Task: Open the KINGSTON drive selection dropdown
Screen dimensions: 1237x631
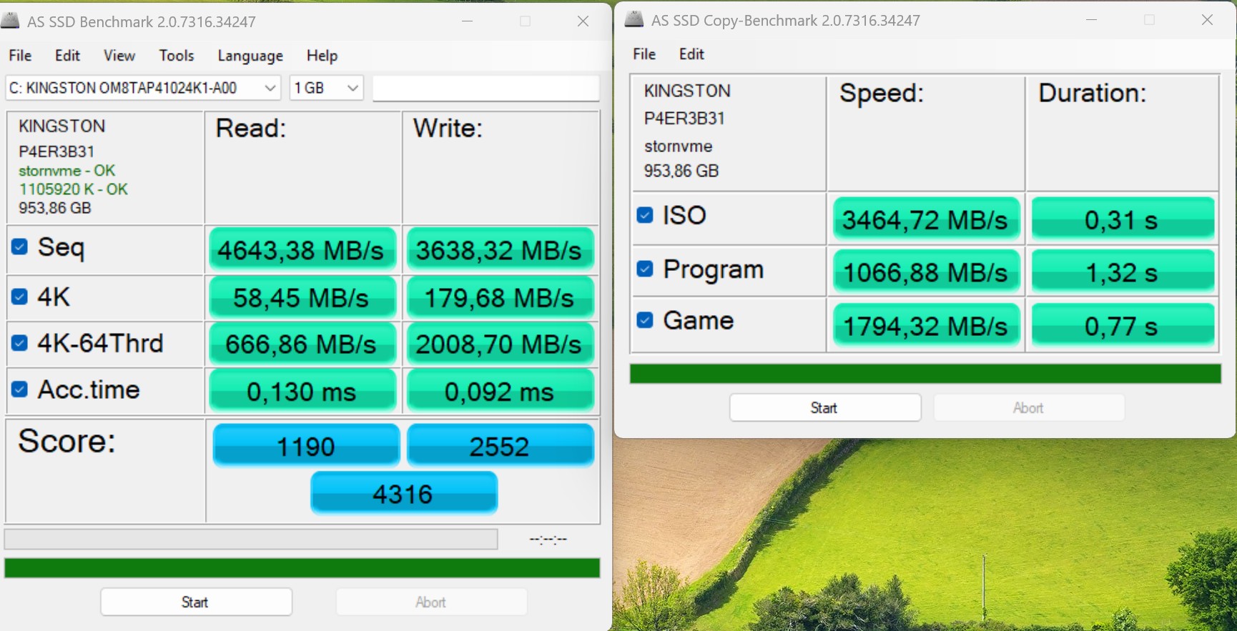Action: click(x=142, y=88)
